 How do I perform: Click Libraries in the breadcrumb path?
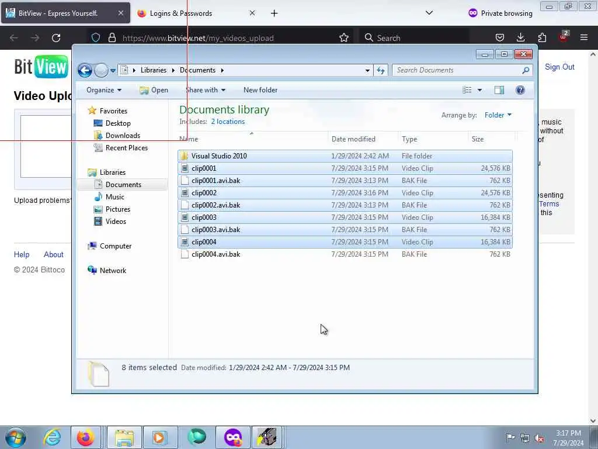click(x=154, y=70)
